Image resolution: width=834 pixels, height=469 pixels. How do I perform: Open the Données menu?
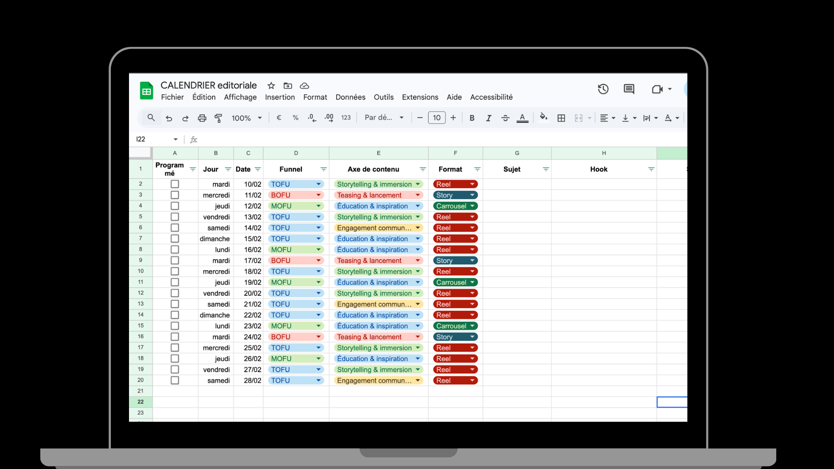tap(350, 97)
